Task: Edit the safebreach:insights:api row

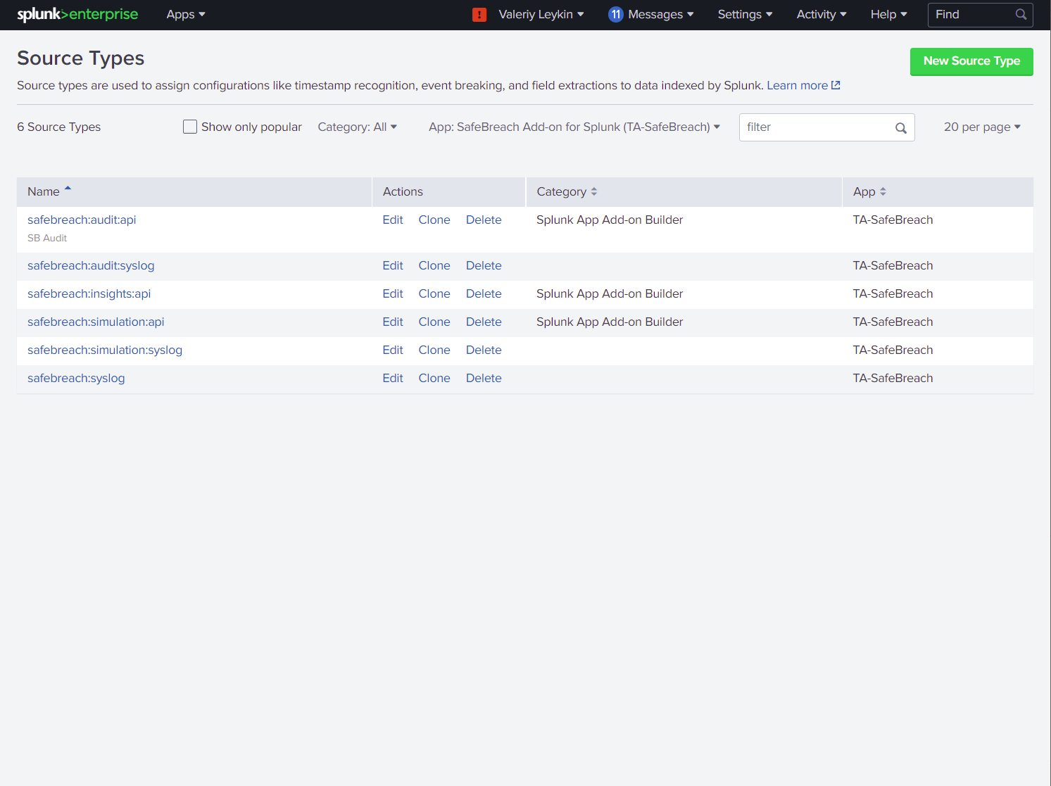Action: (x=393, y=293)
